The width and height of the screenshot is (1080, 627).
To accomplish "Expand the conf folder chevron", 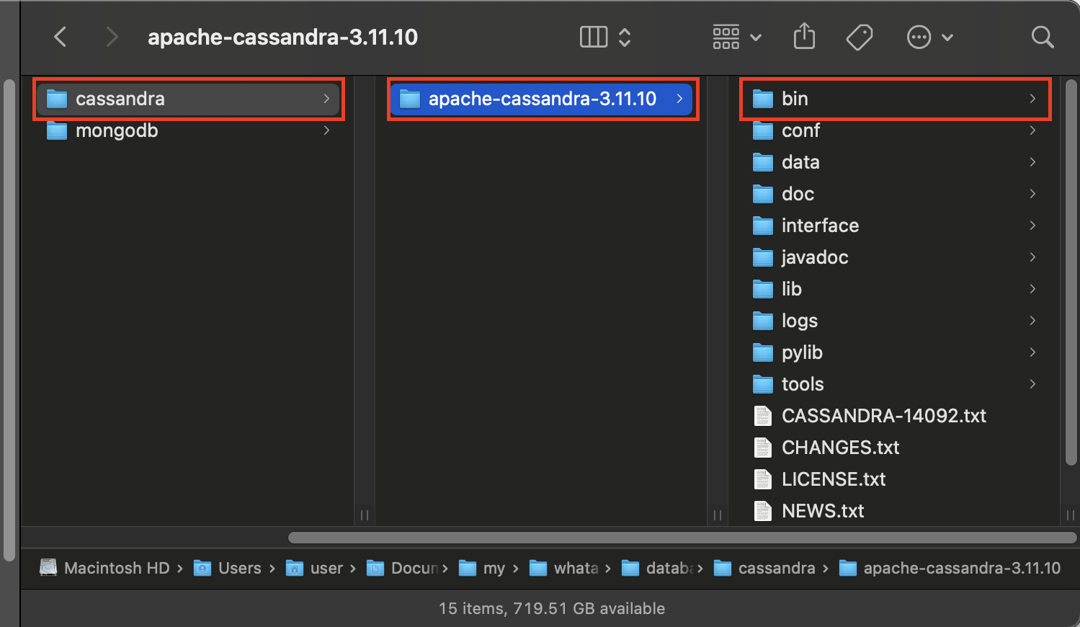I will point(1032,130).
